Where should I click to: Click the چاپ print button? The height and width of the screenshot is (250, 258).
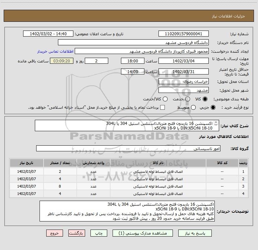coord(99,233)
